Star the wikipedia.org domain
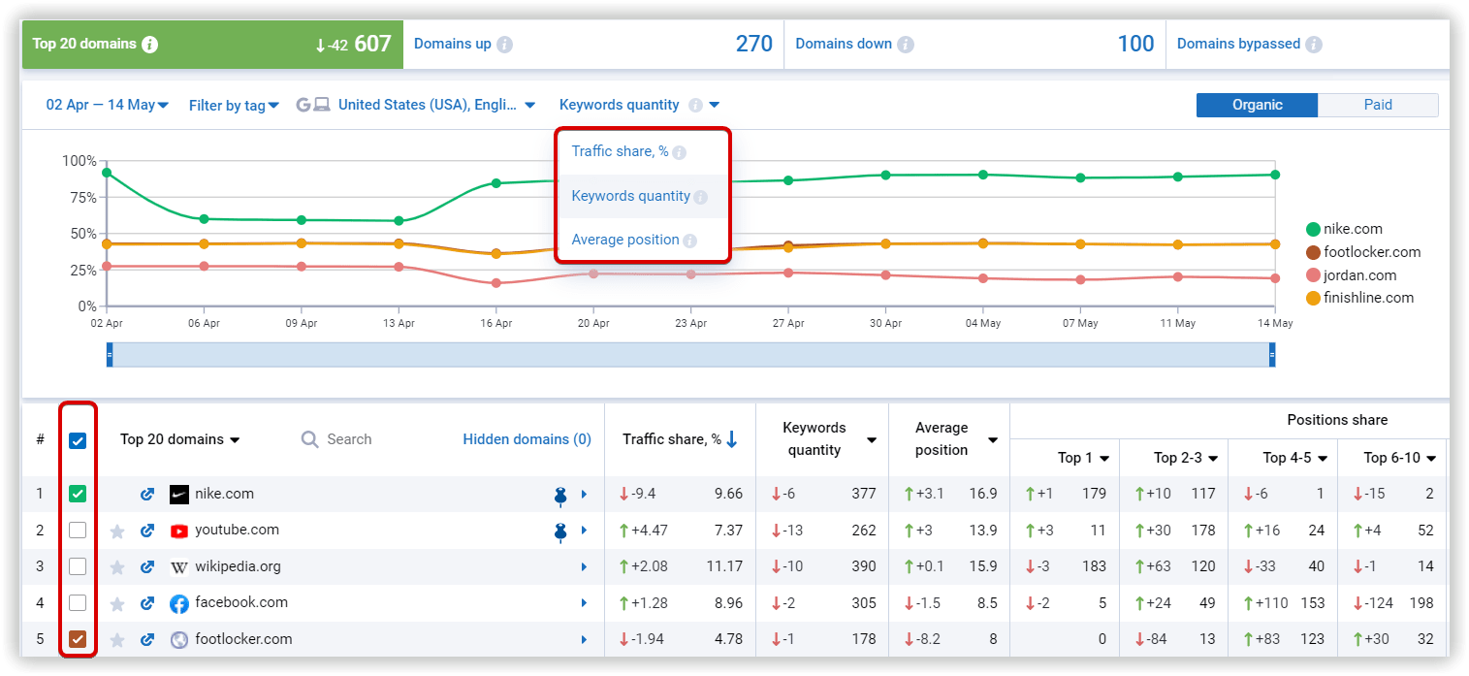This screenshot has width=1469, height=676. [117, 567]
